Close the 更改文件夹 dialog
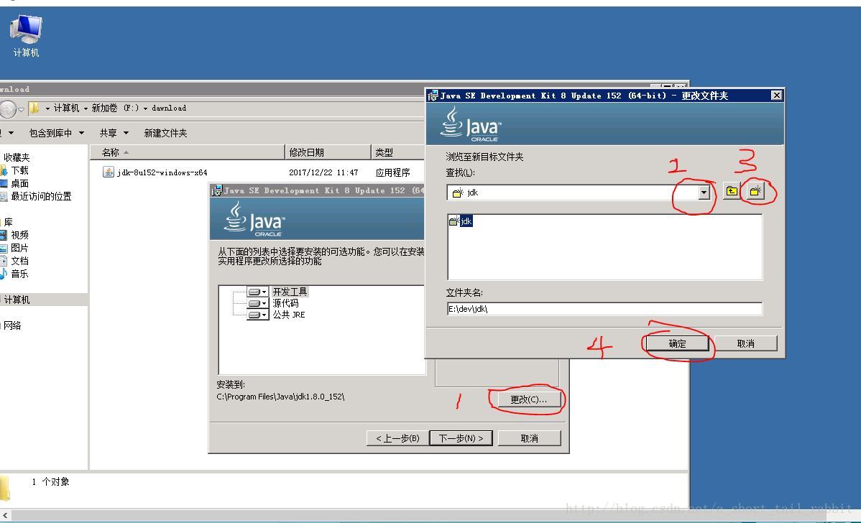Image resolution: width=861 pixels, height=523 pixels. pos(776,96)
